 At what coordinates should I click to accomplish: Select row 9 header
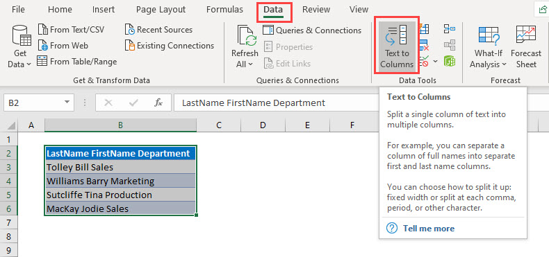[x=9, y=250]
